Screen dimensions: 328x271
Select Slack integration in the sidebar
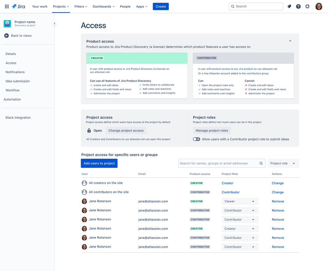pyautogui.click(x=18, y=117)
